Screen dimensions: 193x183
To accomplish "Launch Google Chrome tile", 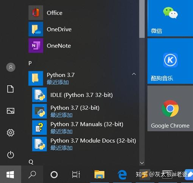I will coord(170,109).
